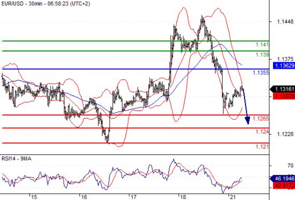
Task: Click the RSI14 - 9MA indicator title
Action: click(x=17, y=159)
